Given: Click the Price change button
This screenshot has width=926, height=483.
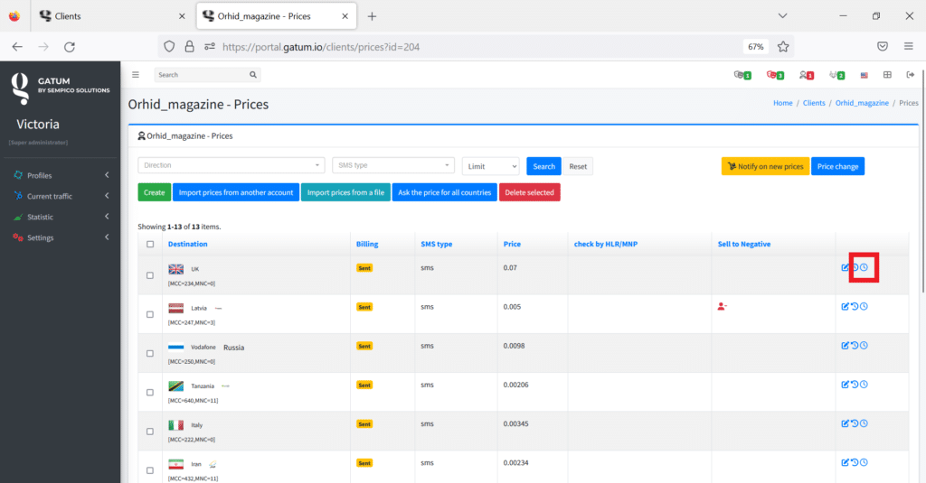Looking at the screenshot, I should (x=837, y=166).
